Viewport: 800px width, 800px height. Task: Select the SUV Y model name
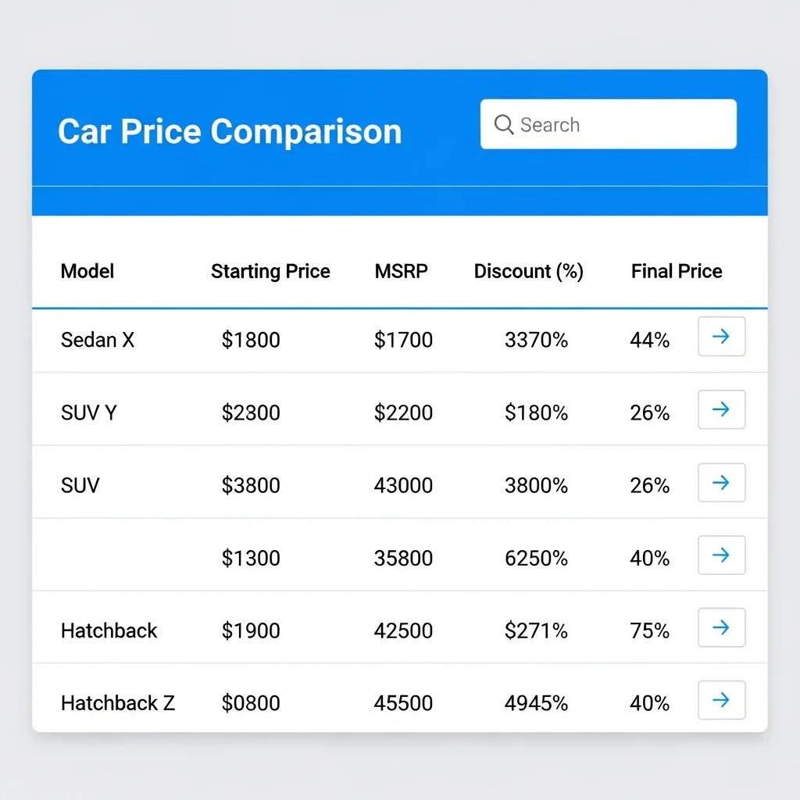tap(89, 412)
